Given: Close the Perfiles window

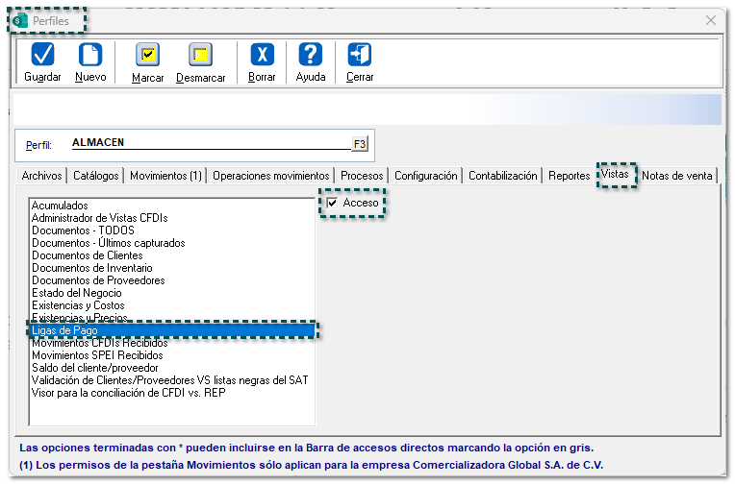Looking at the screenshot, I should (x=711, y=20).
